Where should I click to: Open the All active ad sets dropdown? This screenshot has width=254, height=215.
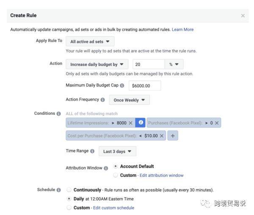coord(90,41)
